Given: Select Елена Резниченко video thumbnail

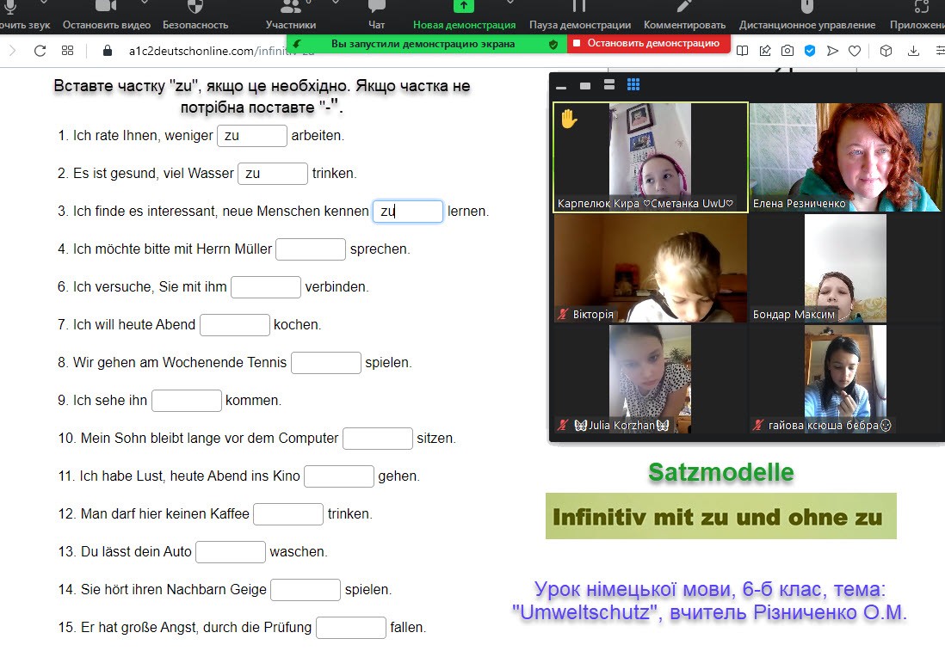Looking at the screenshot, I should tap(847, 157).
